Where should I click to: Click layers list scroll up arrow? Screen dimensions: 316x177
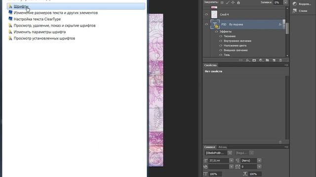287,8
